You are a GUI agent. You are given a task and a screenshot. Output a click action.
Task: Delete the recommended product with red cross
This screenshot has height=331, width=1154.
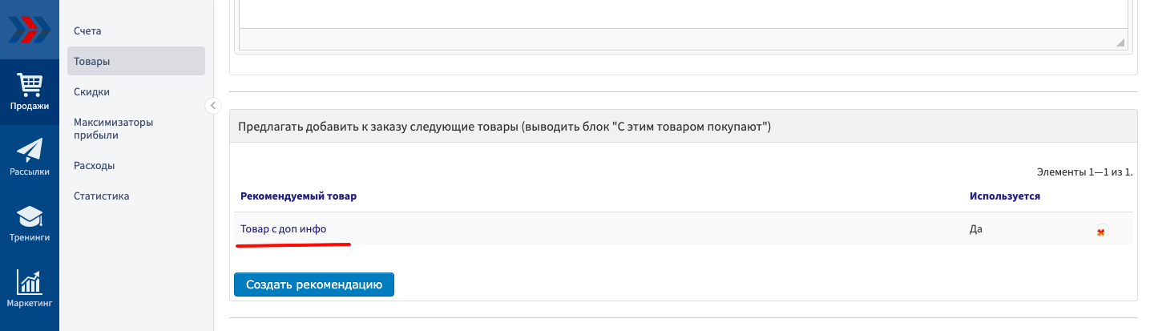click(x=1101, y=232)
